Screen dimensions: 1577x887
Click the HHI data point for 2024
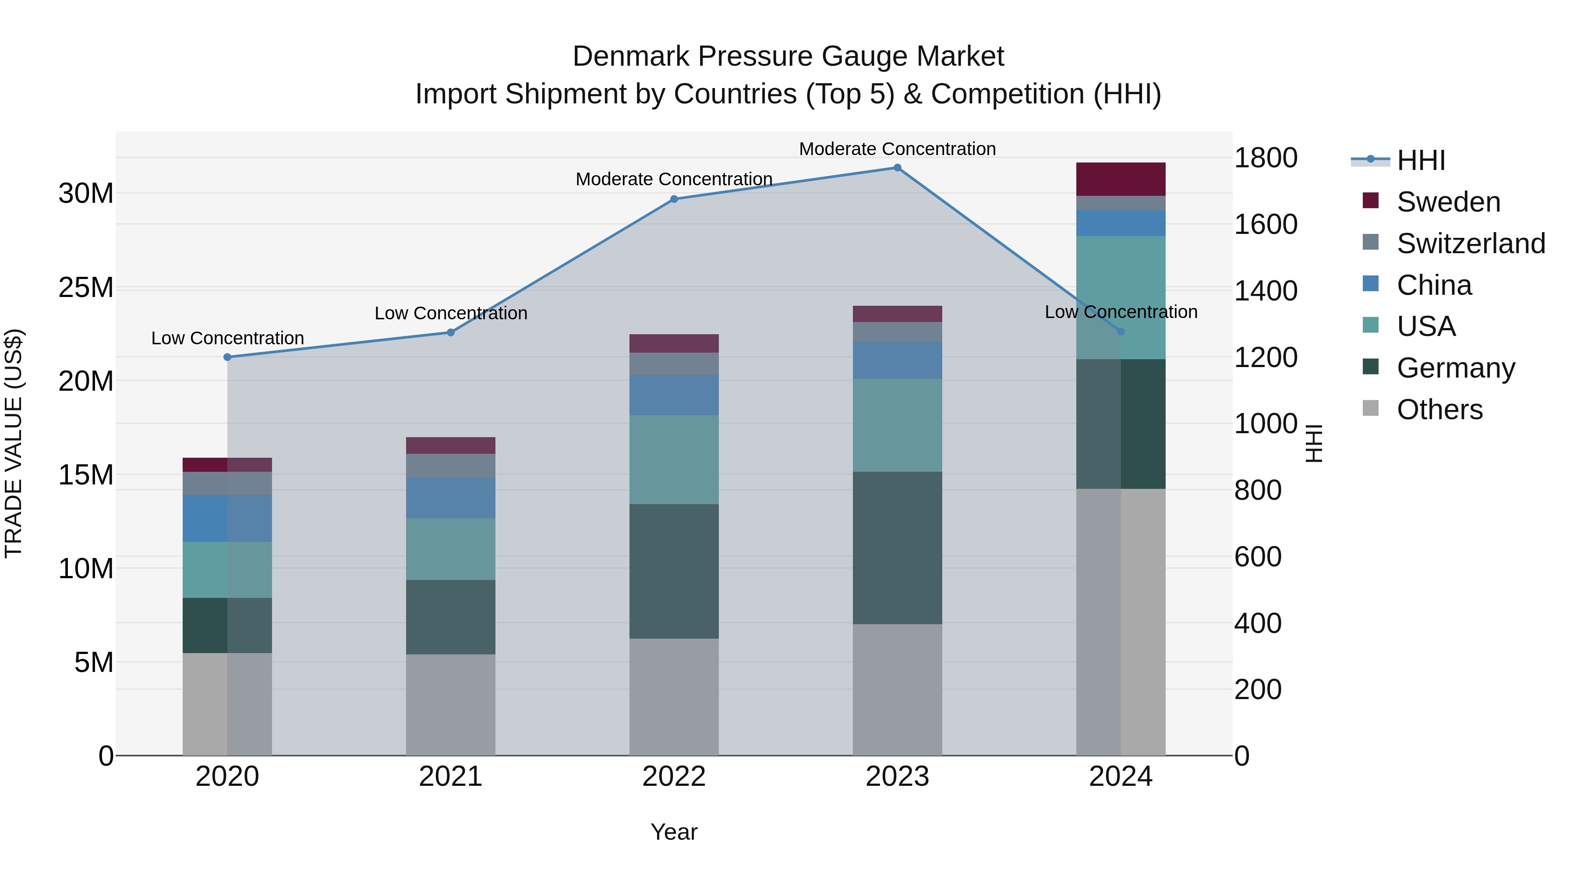click(1121, 332)
